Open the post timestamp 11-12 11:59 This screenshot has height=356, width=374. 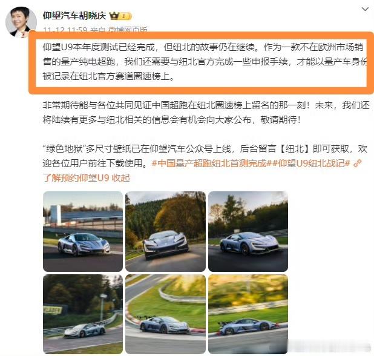tap(65, 30)
